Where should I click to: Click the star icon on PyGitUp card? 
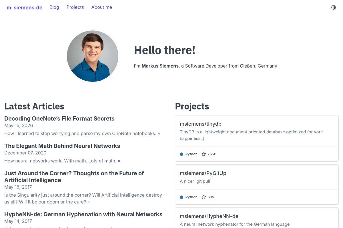point(204,197)
